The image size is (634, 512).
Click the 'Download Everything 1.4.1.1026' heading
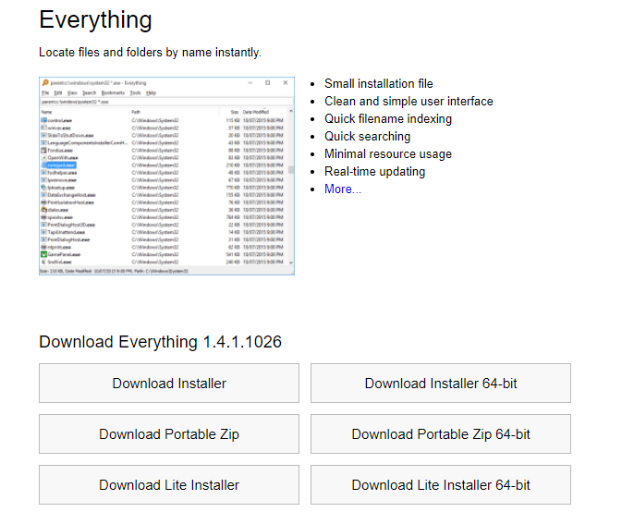[x=160, y=342]
